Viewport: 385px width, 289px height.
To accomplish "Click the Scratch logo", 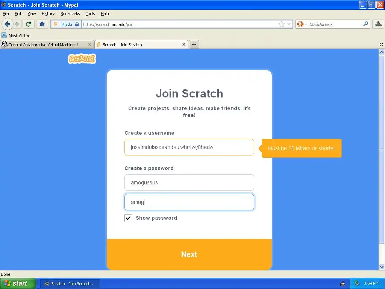I will coord(82,59).
